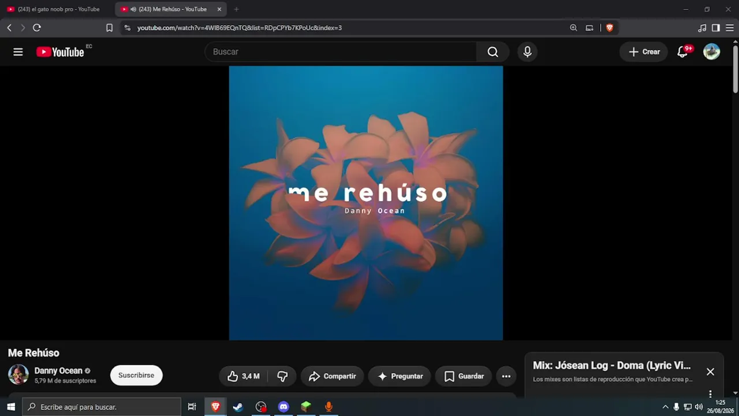This screenshot has height=416, width=739.
Task: Toggle the browser sidebar panel
Action: coord(716,28)
